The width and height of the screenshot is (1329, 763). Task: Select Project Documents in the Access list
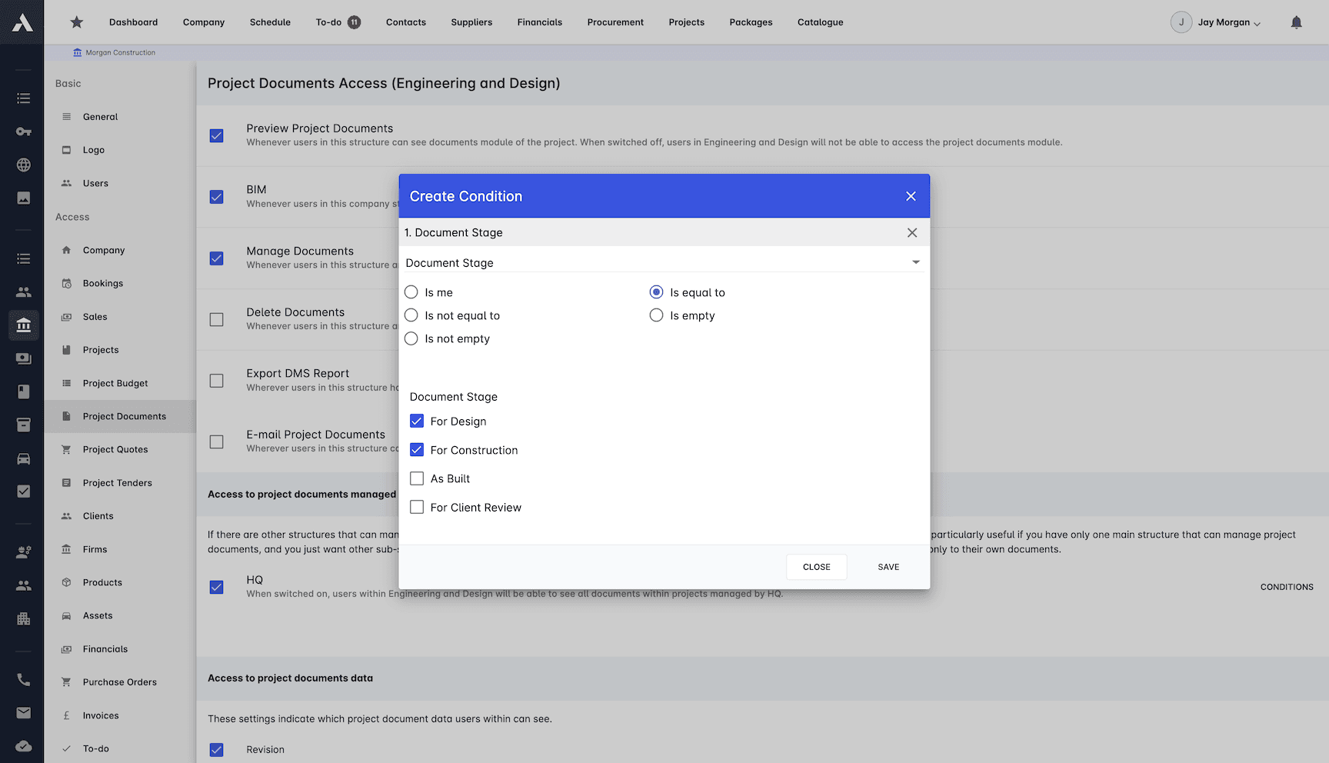[x=124, y=416]
